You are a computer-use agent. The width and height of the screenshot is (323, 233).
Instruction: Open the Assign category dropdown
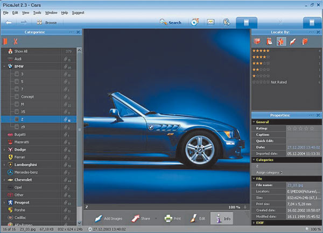[x=270, y=172]
